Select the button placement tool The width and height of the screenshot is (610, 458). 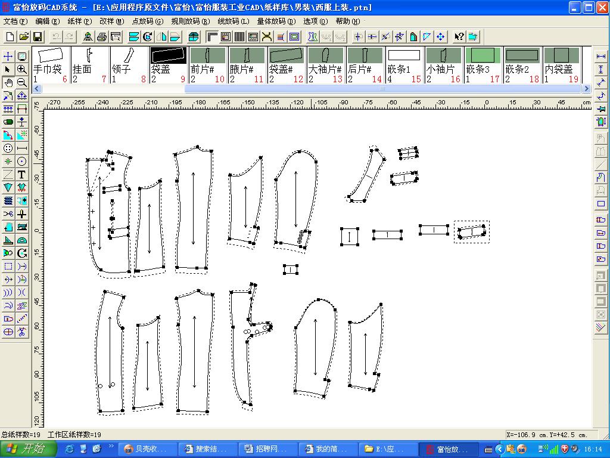(x=8, y=148)
